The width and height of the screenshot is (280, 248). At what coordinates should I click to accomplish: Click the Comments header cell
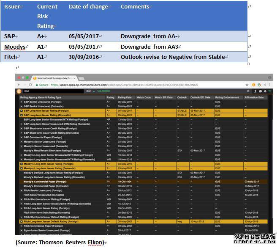pos(135,7)
